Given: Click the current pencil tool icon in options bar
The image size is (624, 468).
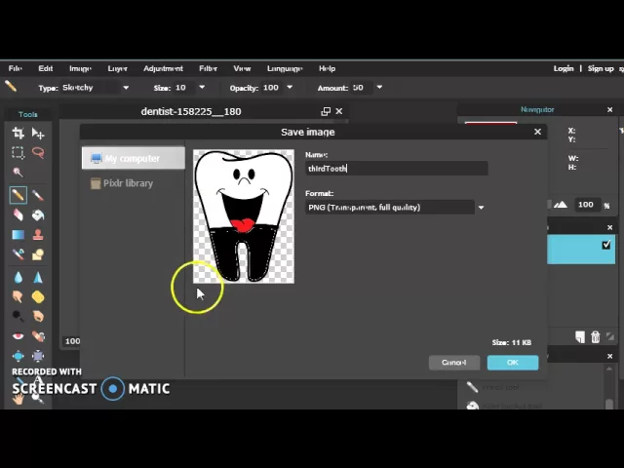Looking at the screenshot, I should click(11, 86).
